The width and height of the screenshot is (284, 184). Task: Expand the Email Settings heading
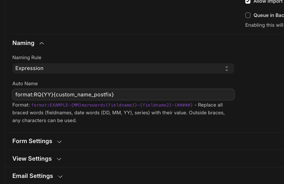click(x=33, y=176)
